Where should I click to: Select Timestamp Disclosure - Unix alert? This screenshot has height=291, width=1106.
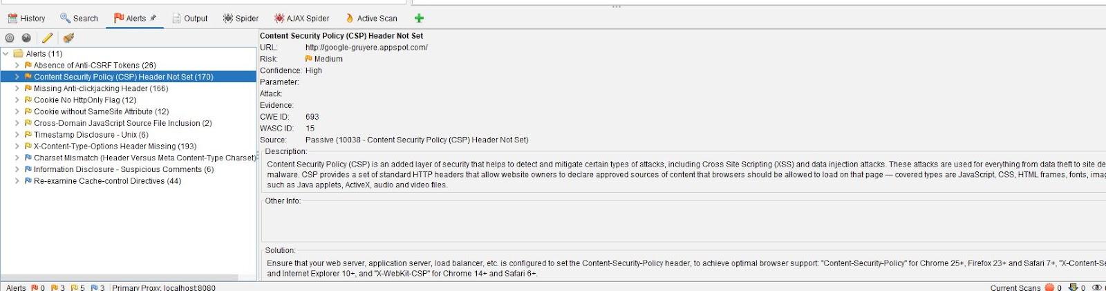pyautogui.click(x=91, y=135)
